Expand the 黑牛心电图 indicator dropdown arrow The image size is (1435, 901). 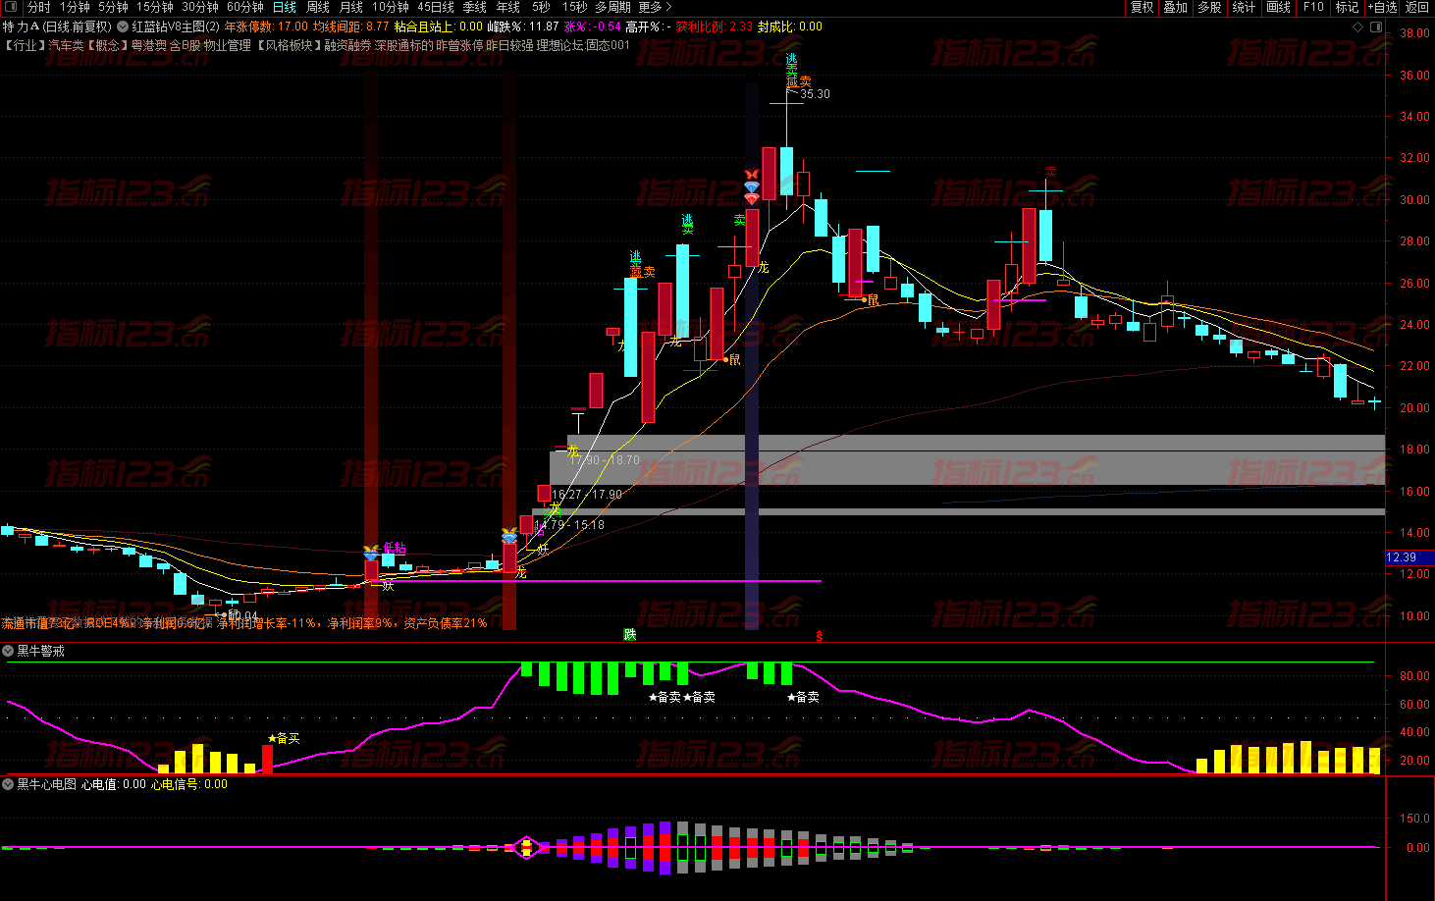[x=8, y=784]
